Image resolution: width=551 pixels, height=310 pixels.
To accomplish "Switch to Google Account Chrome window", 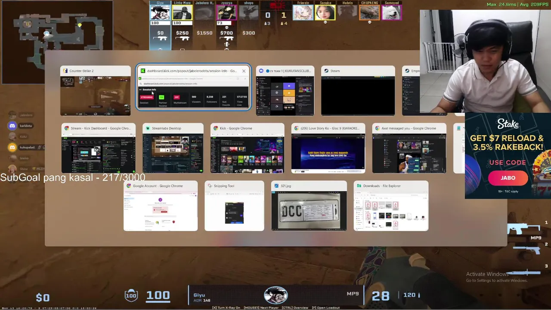I will tap(161, 206).
